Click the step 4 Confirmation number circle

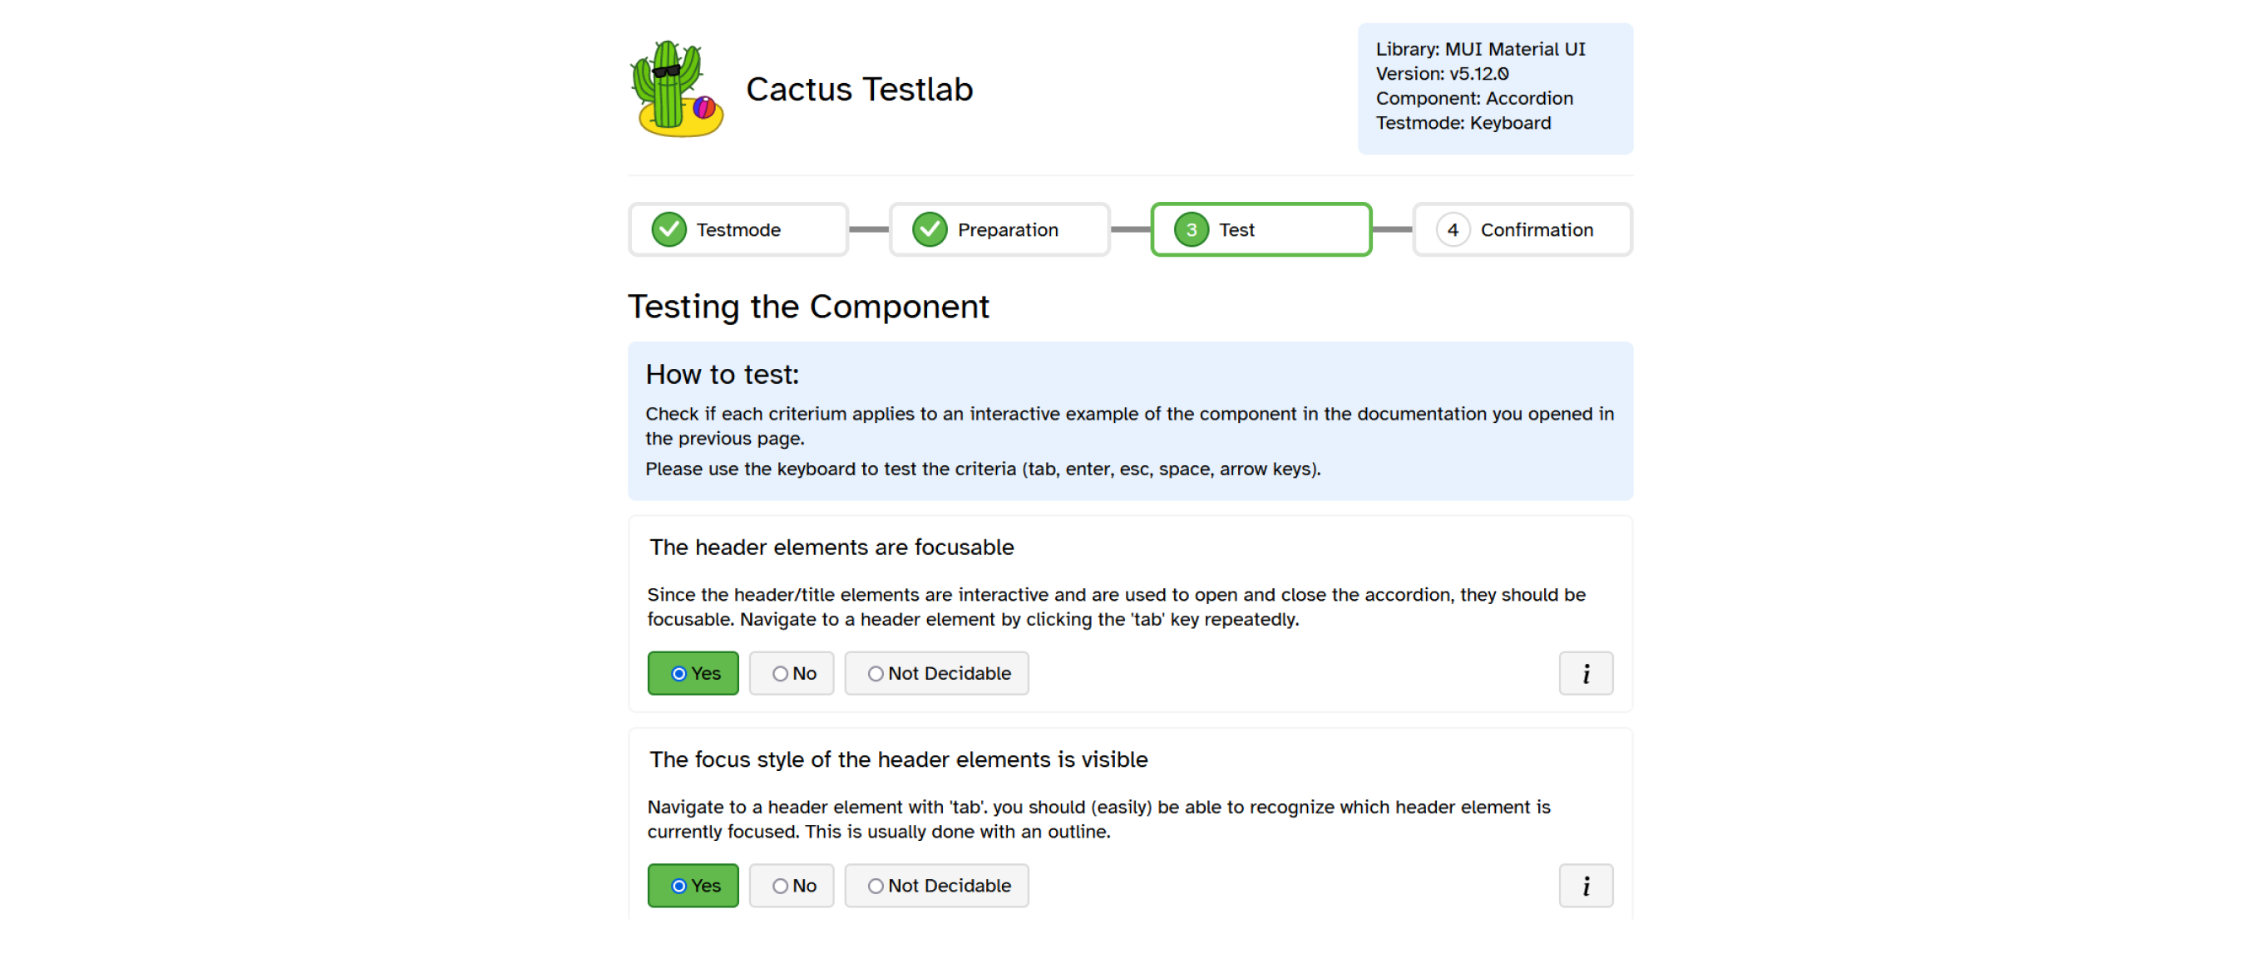click(x=1452, y=229)
